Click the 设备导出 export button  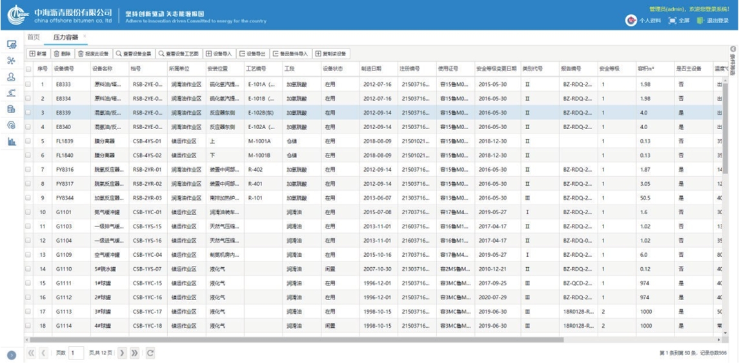(252, 54)
